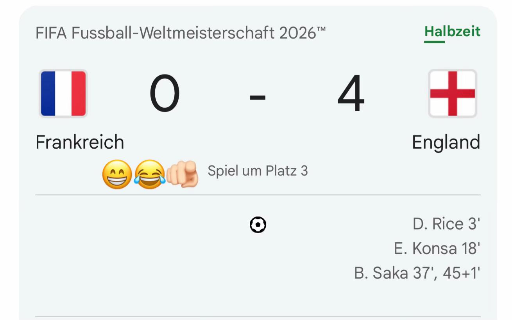
Task: Click the crying laughing emoji
Action: pyautogui.click(x=149, y=174)
